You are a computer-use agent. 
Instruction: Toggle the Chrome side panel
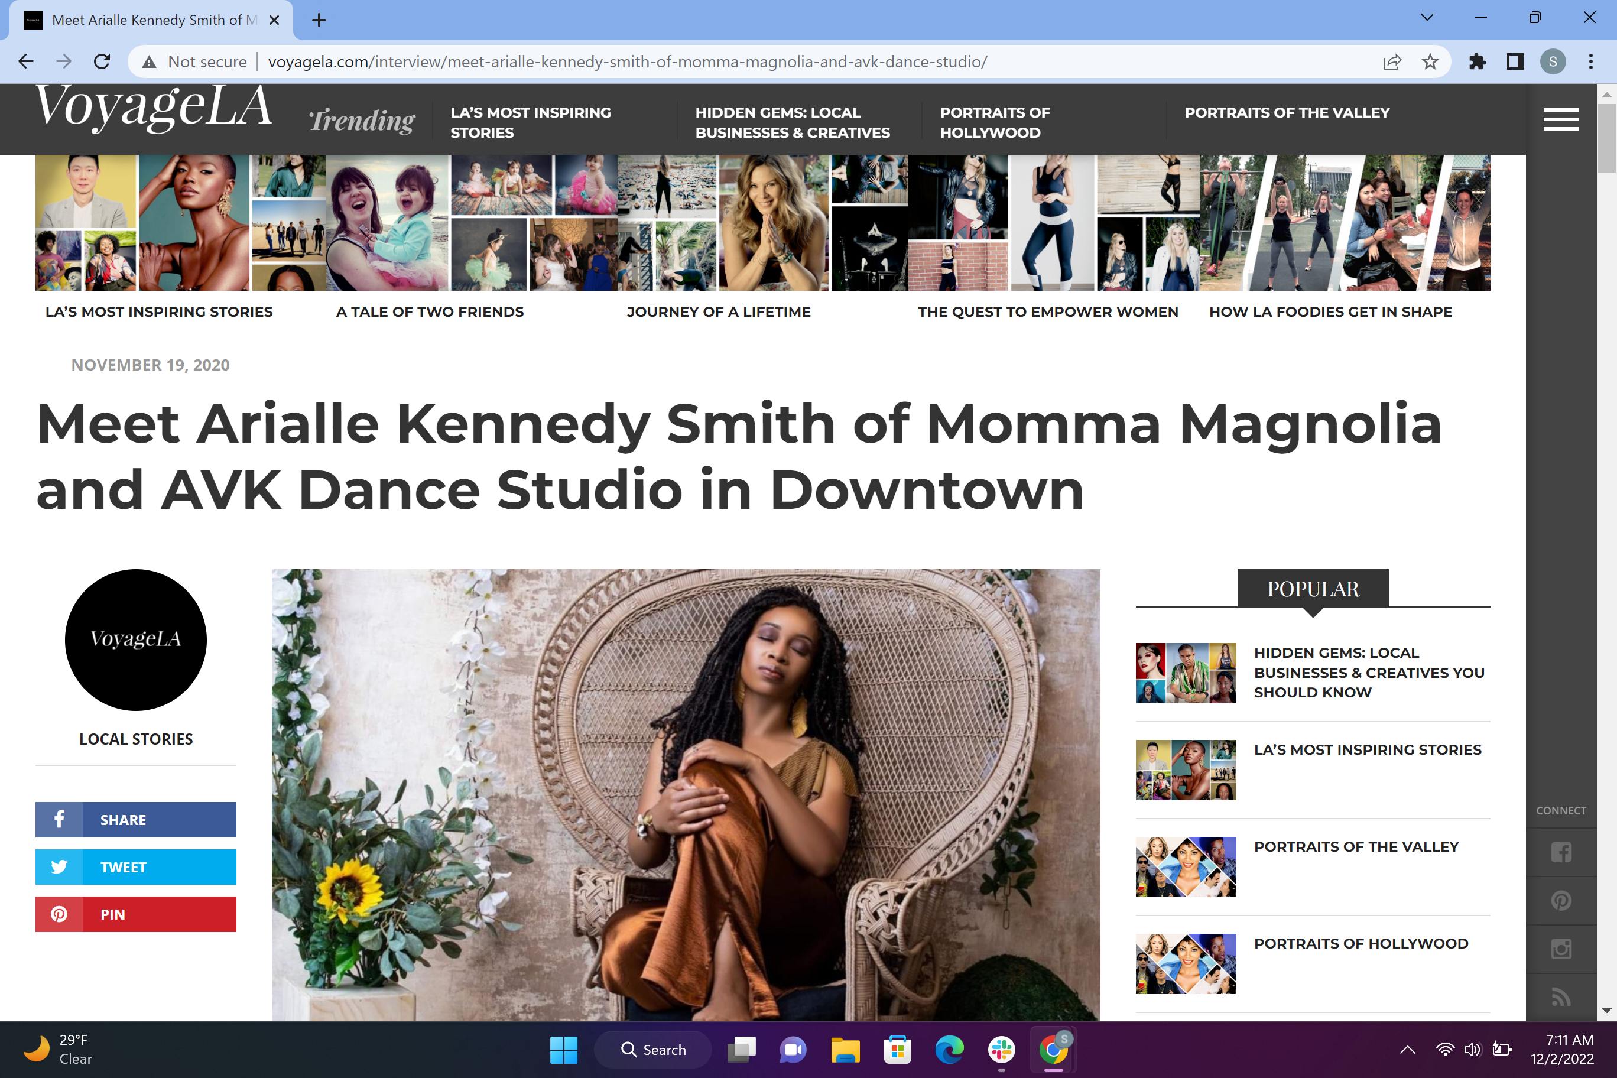(x=1515, y=62)
